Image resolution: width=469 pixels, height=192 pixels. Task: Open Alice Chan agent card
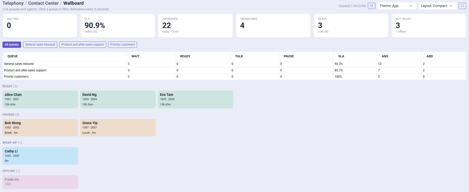tap(40, 99)
